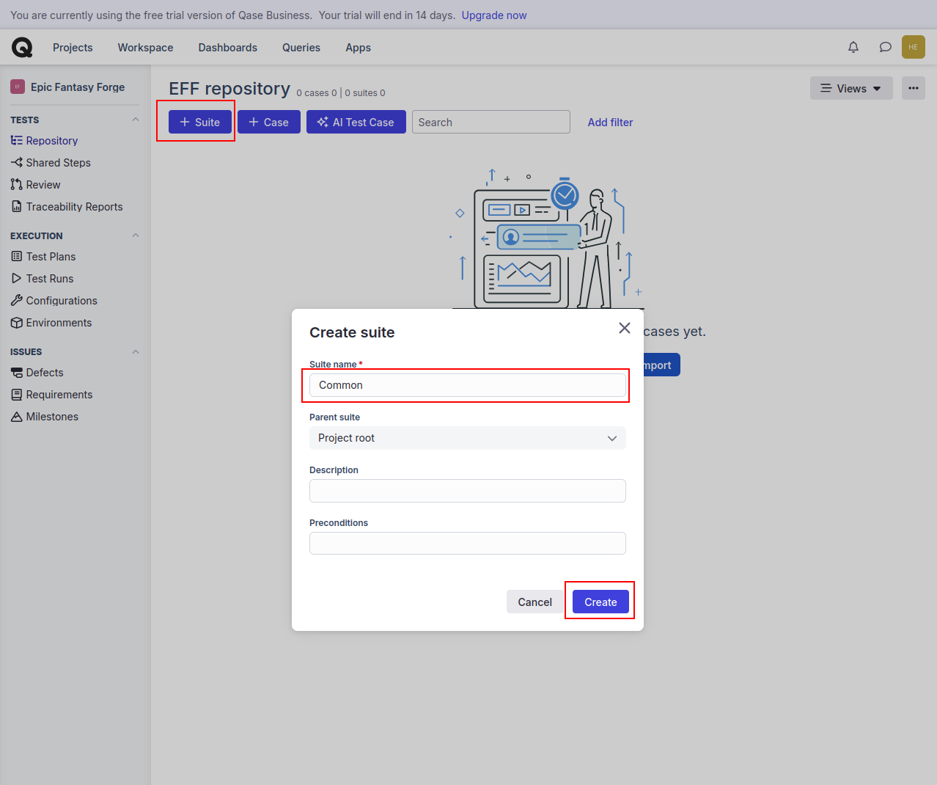The width and height of the screenshot is (937, 785).
Task: Select Repository in the sidebar
Action: (x=52, y=141)
